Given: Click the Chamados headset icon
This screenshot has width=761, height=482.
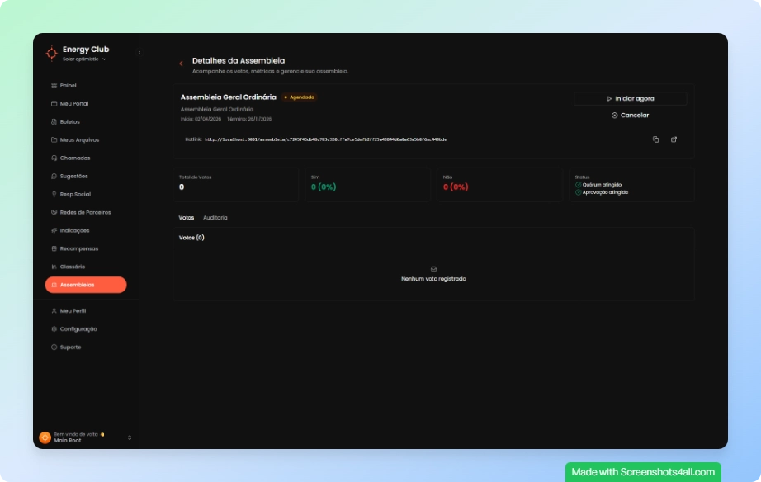Looking at the screenshot, I should click(54, 158).
